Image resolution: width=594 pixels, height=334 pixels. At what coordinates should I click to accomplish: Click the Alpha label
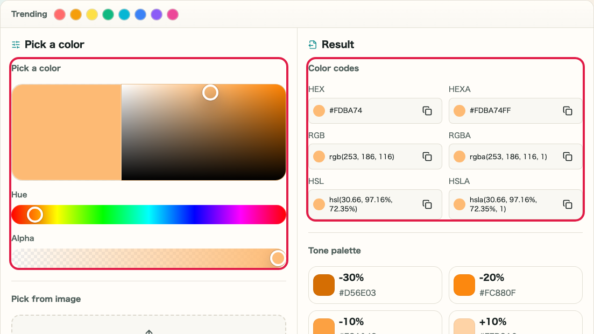[23, 238]
